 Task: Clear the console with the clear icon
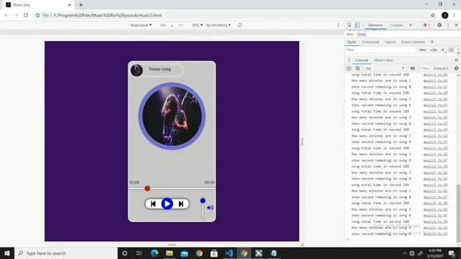tap(357, 68)
